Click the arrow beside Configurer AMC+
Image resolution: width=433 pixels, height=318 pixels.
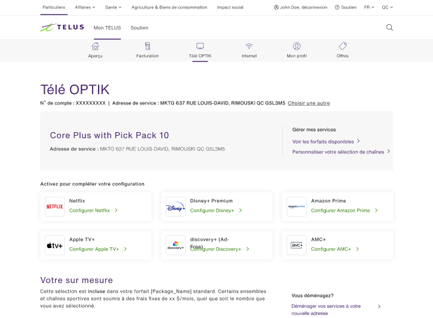357,249
